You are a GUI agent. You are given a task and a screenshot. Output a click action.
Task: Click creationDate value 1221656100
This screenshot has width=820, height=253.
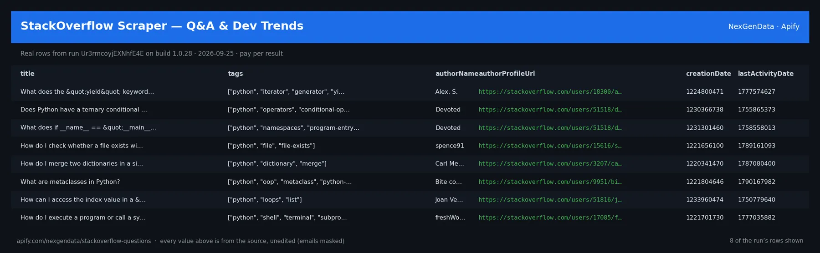tap(705, 146)
